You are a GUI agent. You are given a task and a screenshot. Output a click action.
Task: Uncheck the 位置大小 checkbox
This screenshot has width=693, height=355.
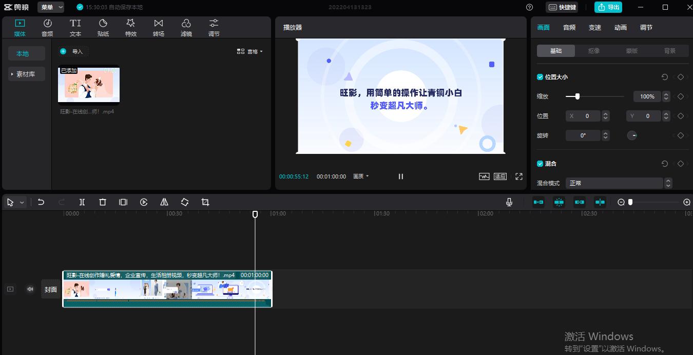tap(540, 77)
